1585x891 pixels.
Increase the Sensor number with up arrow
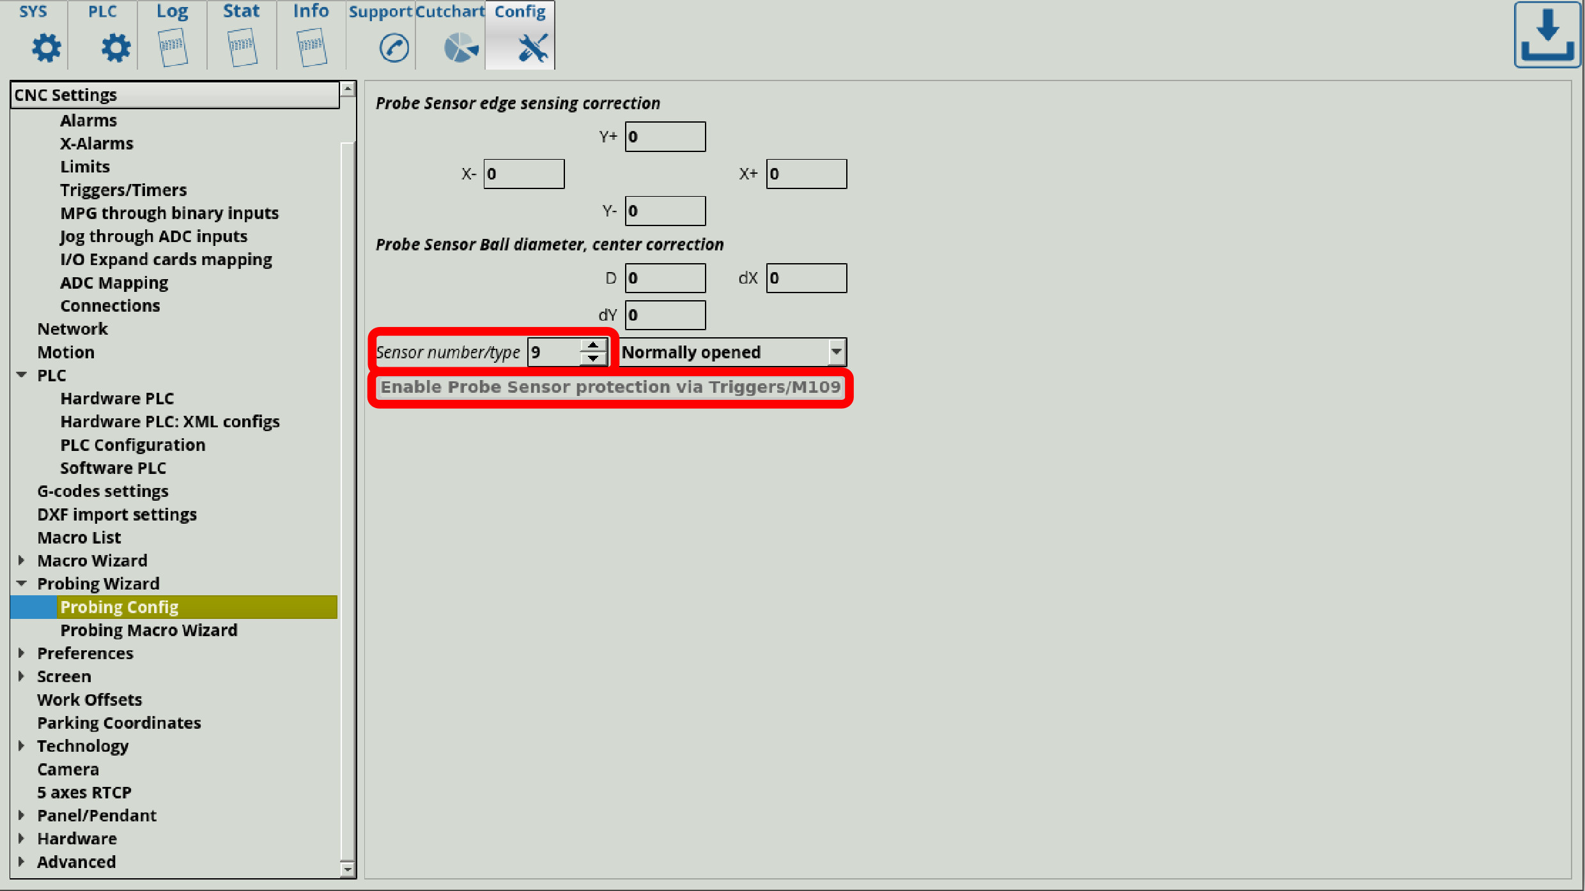click(x=593, y=345)
